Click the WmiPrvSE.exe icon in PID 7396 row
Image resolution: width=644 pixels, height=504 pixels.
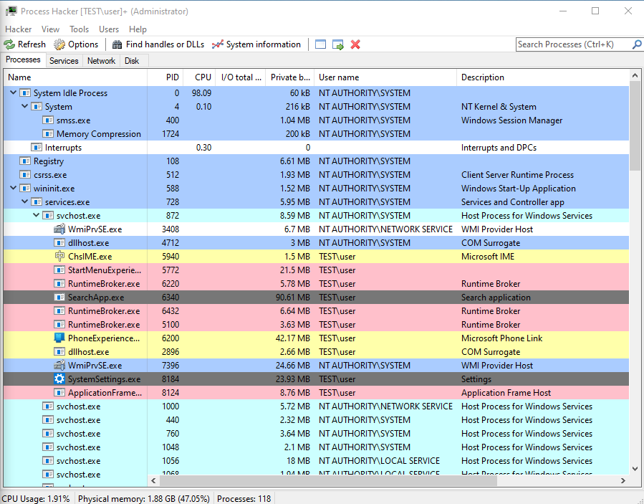tap(59, 365)
